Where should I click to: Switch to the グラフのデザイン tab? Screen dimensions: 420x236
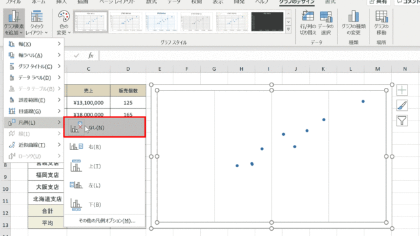pyautogui.click(x=297, y=2)
